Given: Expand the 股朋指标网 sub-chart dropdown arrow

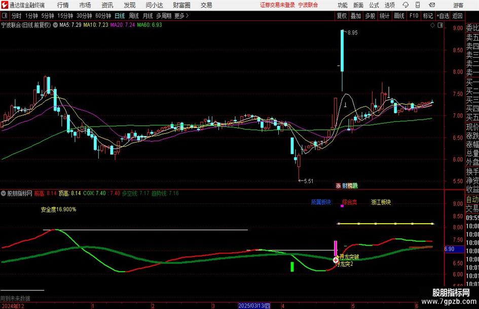Looking at the screenshot, I should point(4,193).
